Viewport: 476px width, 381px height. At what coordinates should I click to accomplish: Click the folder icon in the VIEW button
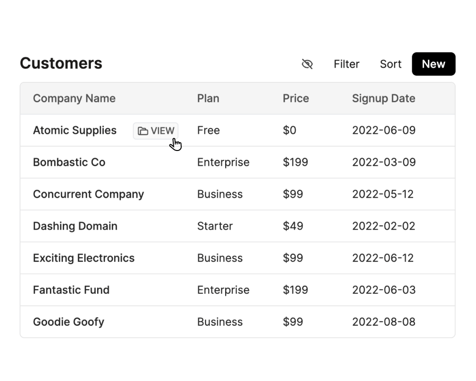[143, 131]
